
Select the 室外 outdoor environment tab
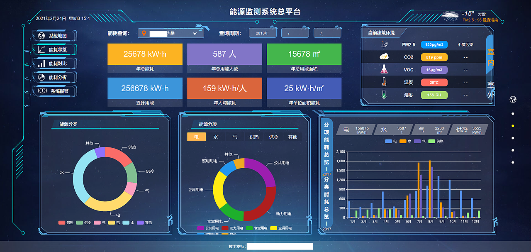[491, 90]
